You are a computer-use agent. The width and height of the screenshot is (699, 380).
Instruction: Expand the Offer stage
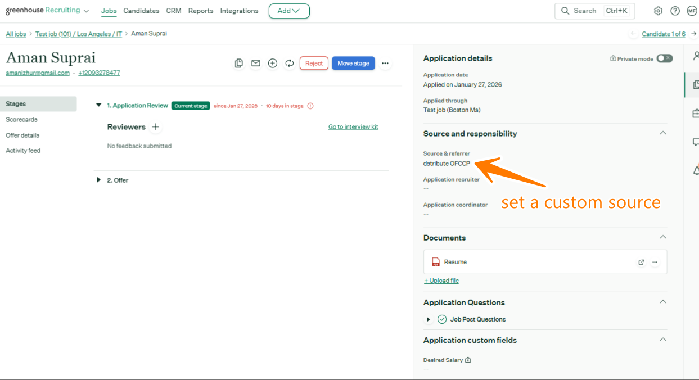pyautogui.click(x=99, y=180)
